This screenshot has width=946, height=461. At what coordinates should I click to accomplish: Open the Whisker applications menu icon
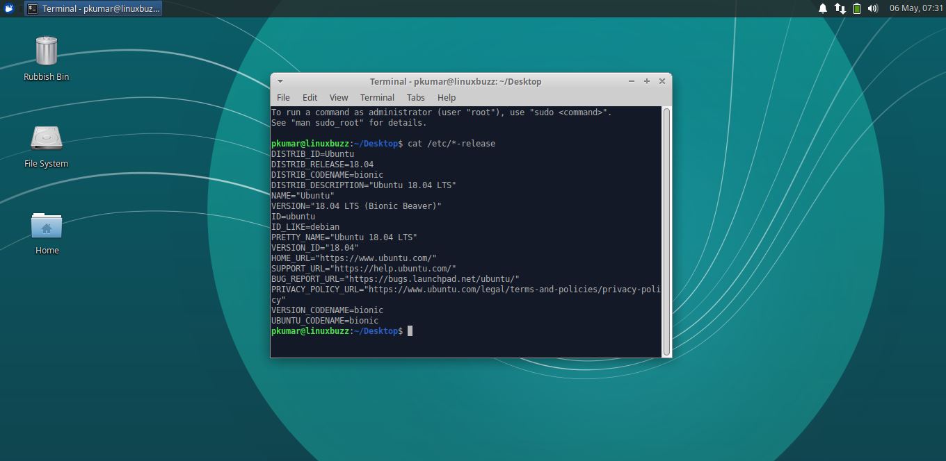tap(10, 8)
